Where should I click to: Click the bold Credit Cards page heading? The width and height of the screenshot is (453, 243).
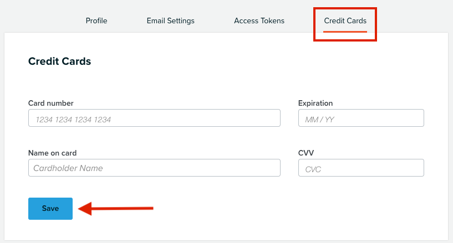point(59,61)
